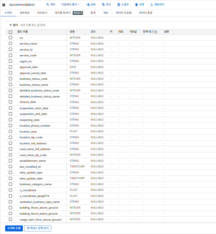Click the delete trash icon

pos(136,5)
